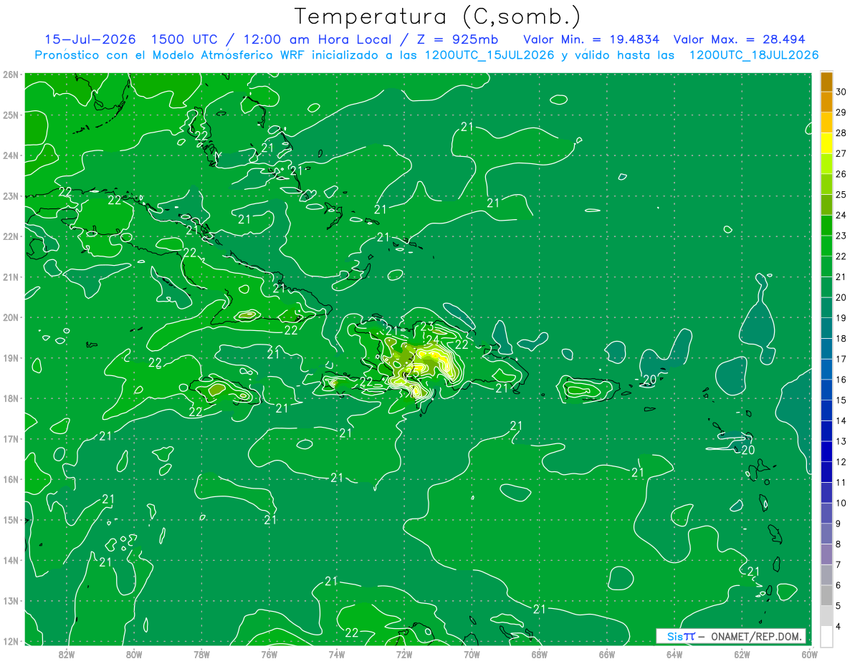Click the '22N' latitude axis label

(10, 236)
